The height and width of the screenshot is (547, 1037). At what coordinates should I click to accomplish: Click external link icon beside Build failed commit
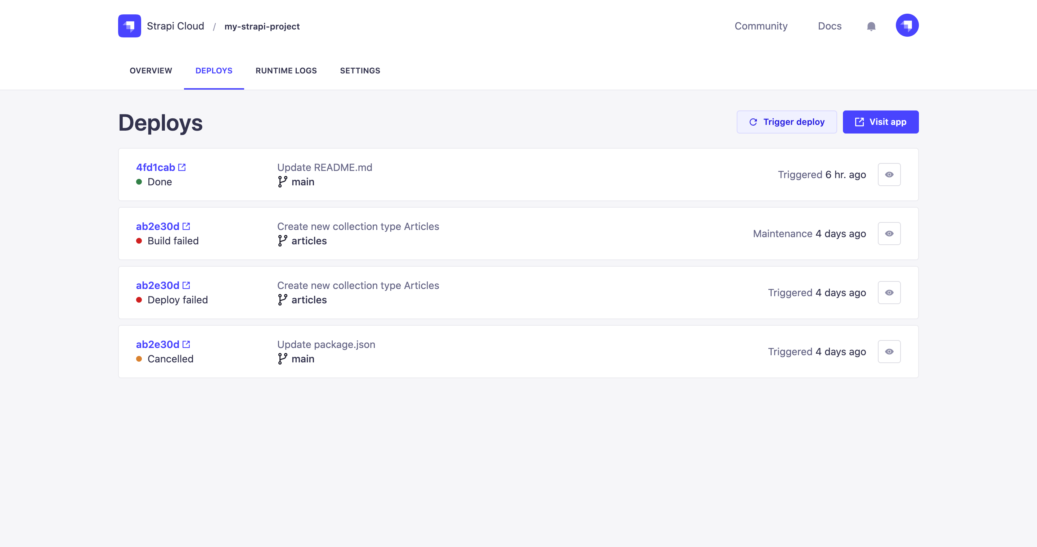pyautogui.click(x=186, y=226)
